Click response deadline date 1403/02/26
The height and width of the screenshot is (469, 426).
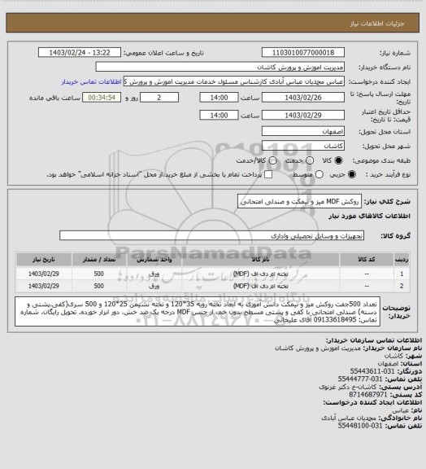(303, 98)
